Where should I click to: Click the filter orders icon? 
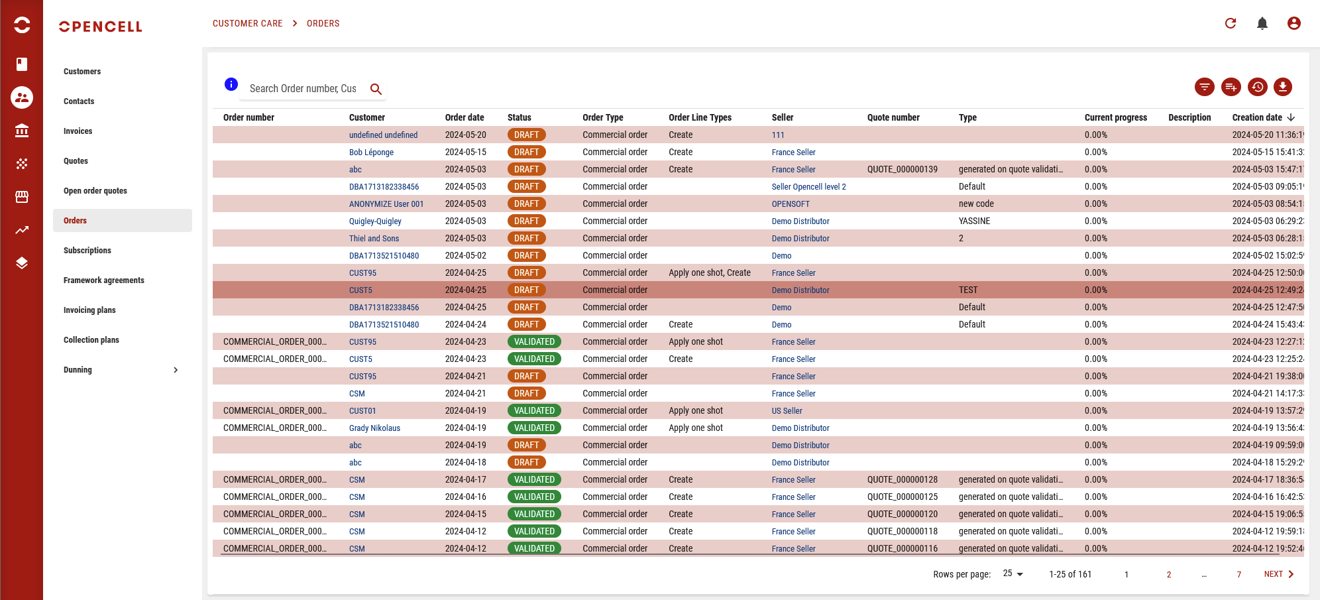1204,87
